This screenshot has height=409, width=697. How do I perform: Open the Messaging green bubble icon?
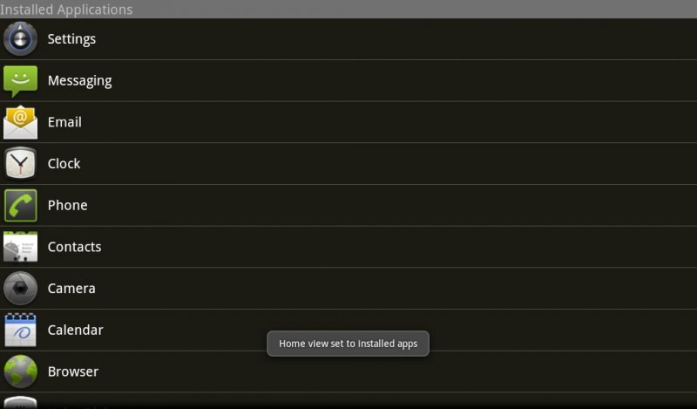(x=21, y=81)
